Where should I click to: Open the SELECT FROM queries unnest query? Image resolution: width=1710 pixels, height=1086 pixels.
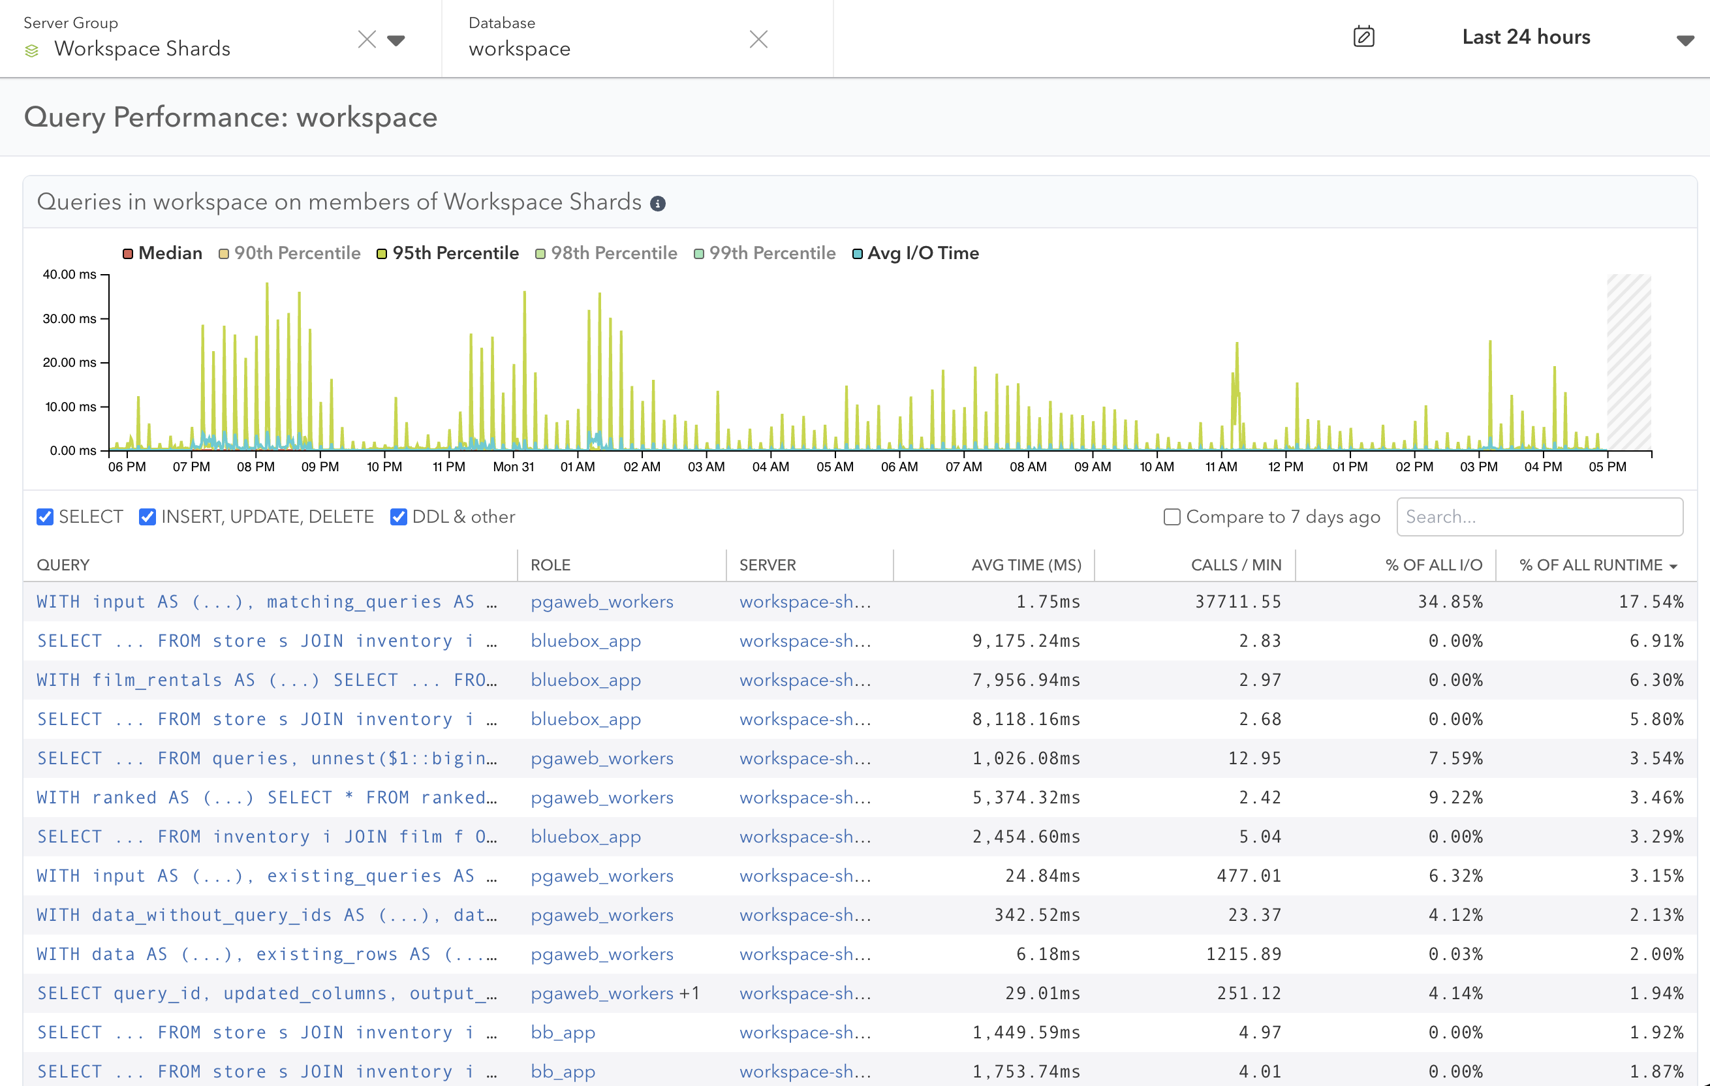pyautogui.click(x=267, y=758)
